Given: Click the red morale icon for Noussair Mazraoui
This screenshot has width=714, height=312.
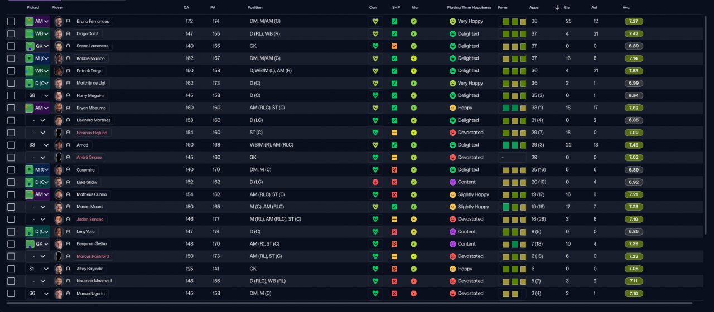Looking at the screenshot, I should pos(413,281).
